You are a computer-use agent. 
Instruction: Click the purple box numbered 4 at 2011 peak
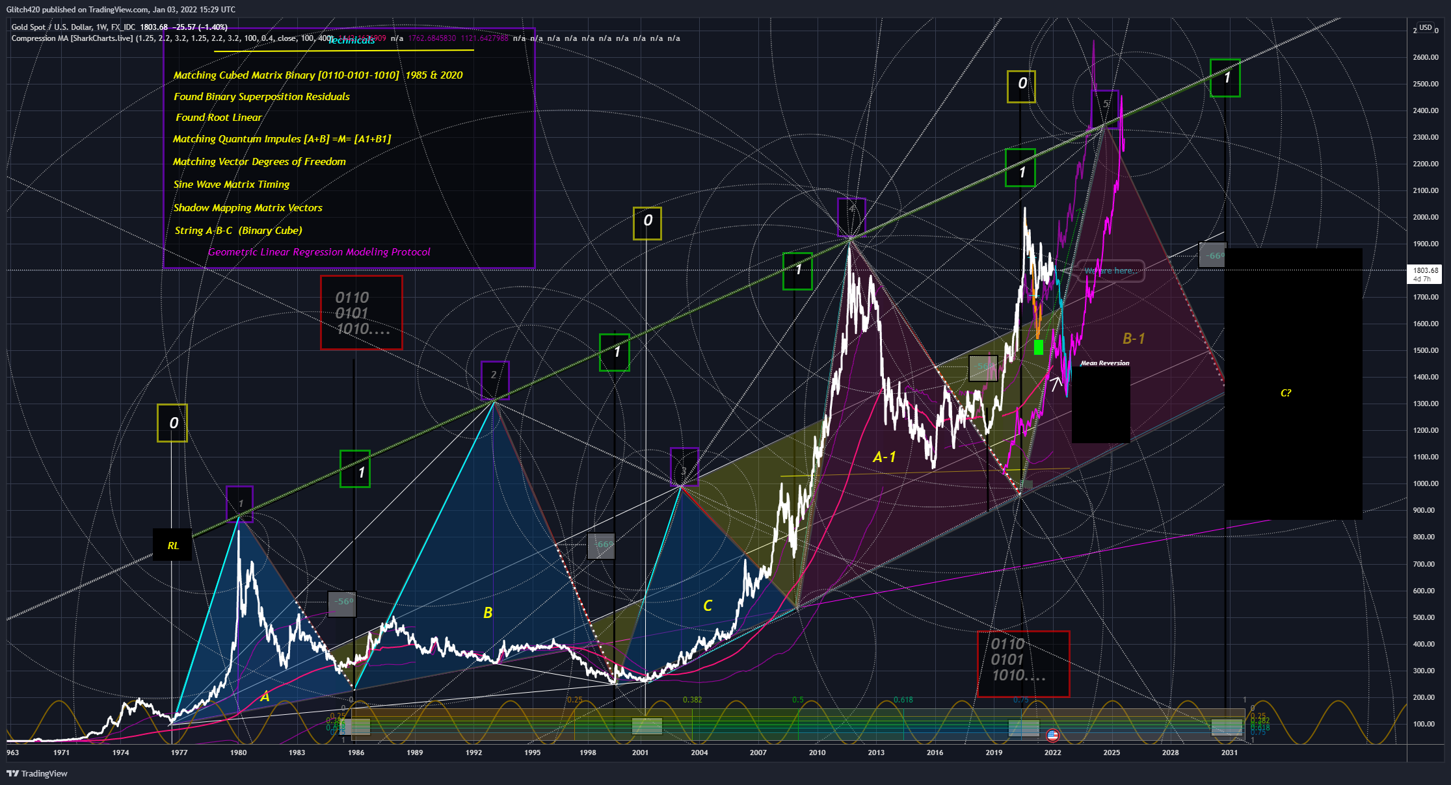click(851, 217)
